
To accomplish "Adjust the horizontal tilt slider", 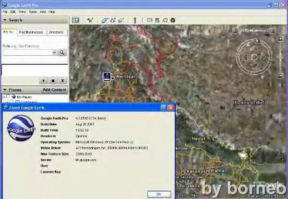I will [x=254, y=31].
